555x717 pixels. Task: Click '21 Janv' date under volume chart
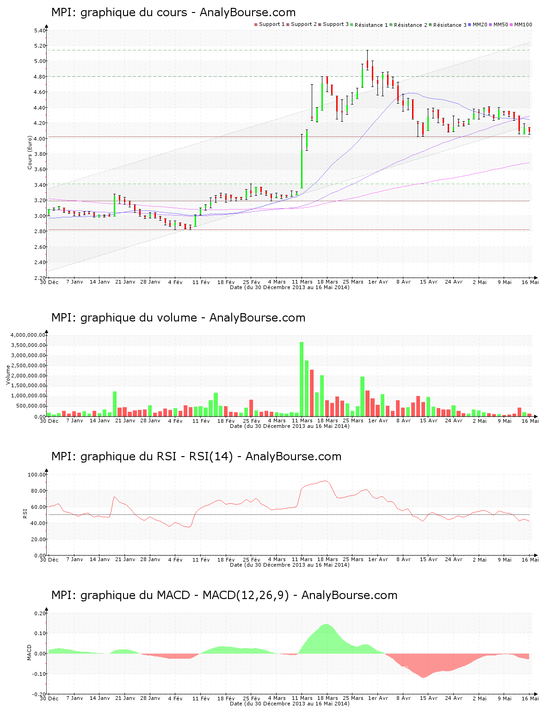pyautogui.click(x=125, y=421)
